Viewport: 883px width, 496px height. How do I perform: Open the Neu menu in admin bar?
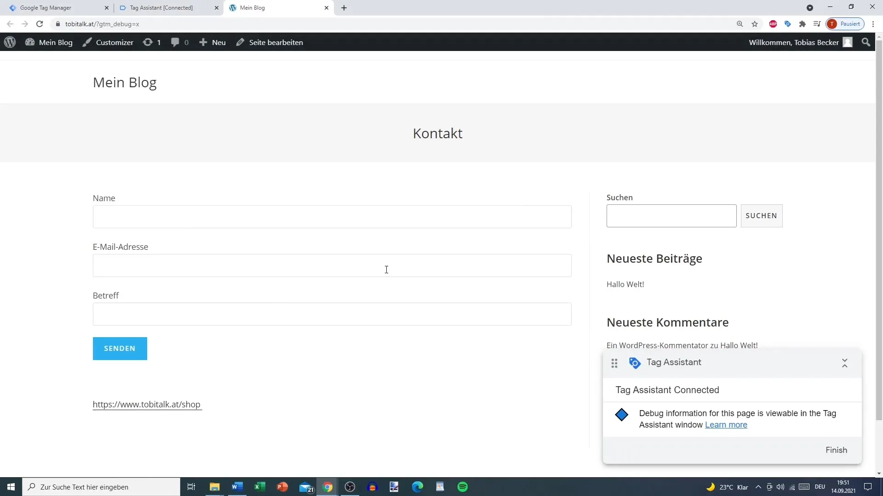click(x=212, y=42)
